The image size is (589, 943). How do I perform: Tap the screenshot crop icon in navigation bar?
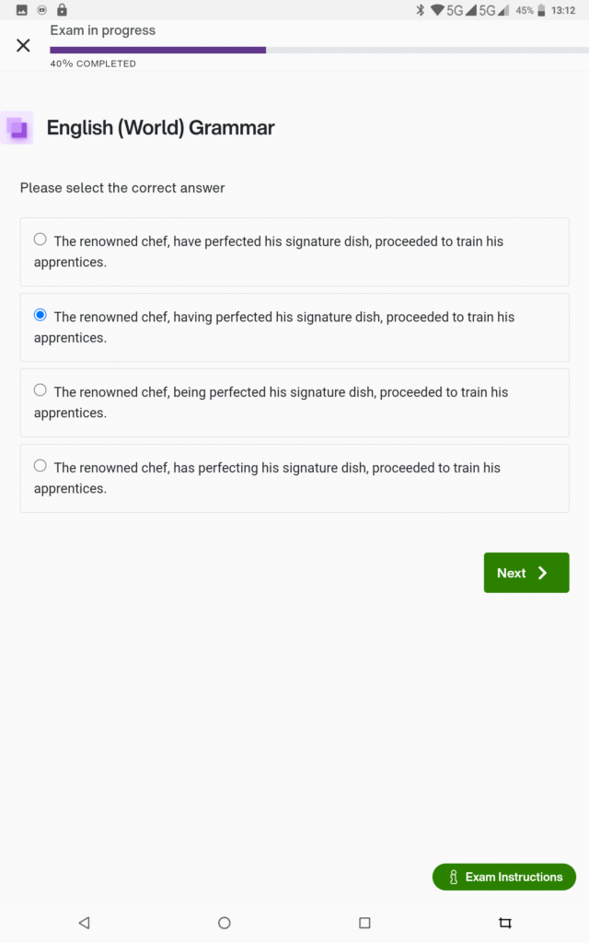point(504,922)
